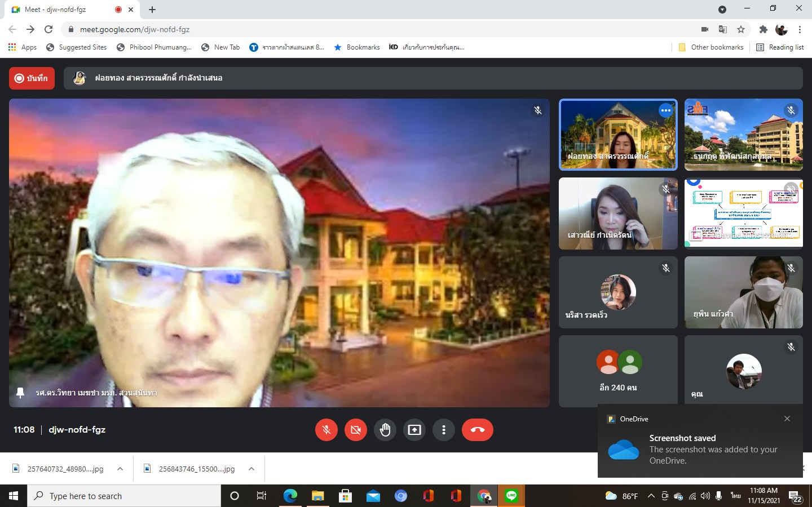This screenshot has width=812, height=507.
Task: Toggle the camera off button
Action: [356, 430]
